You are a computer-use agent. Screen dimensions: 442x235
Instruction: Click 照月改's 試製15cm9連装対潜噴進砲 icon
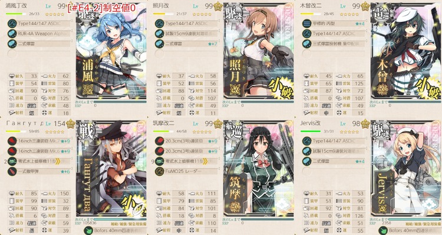tap(159, 34)
